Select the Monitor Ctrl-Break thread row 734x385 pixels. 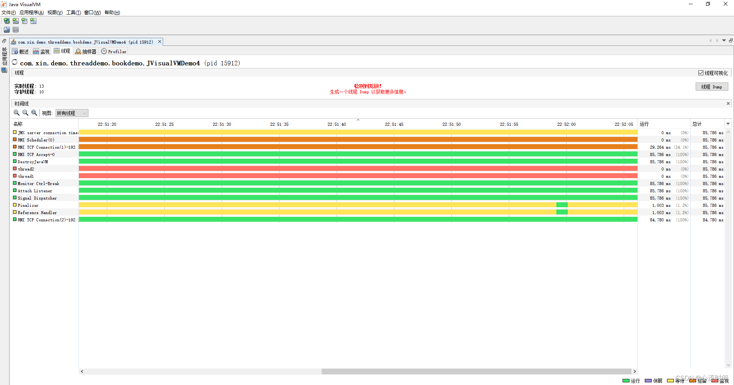coord(368,183)
